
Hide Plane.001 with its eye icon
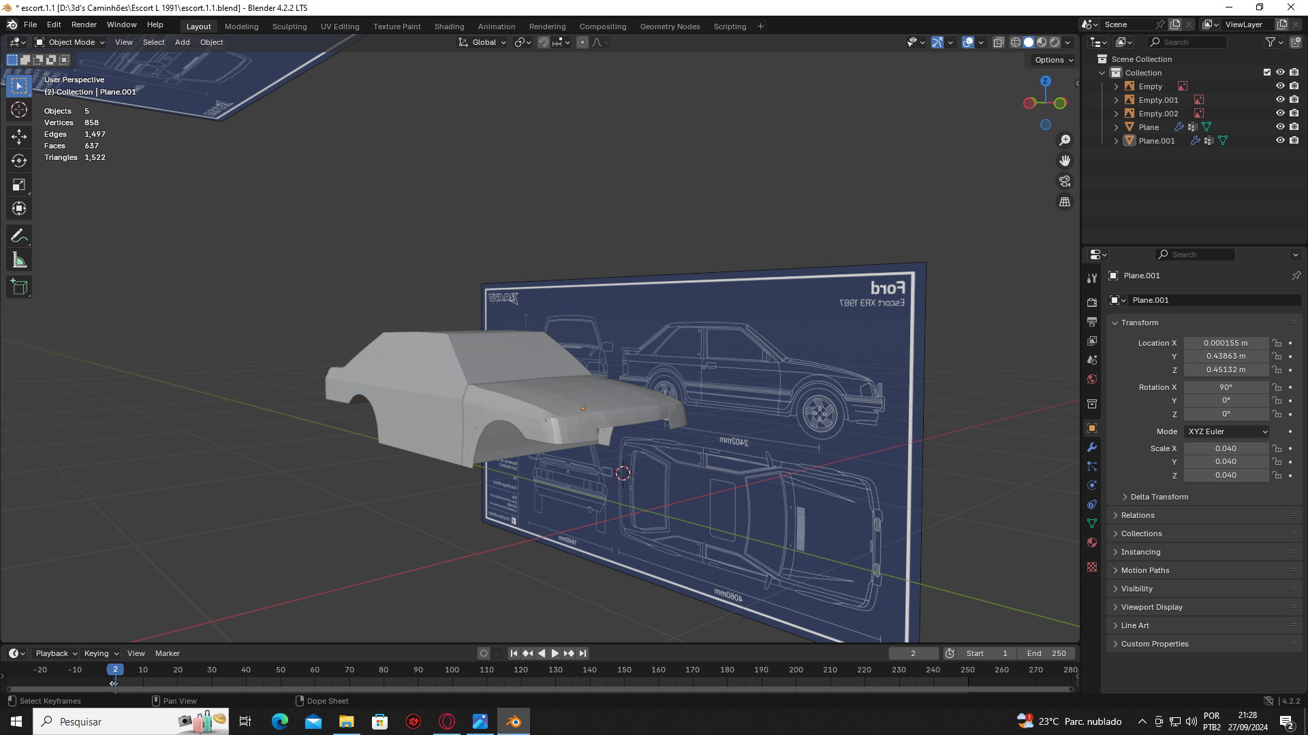point(1280,140)
